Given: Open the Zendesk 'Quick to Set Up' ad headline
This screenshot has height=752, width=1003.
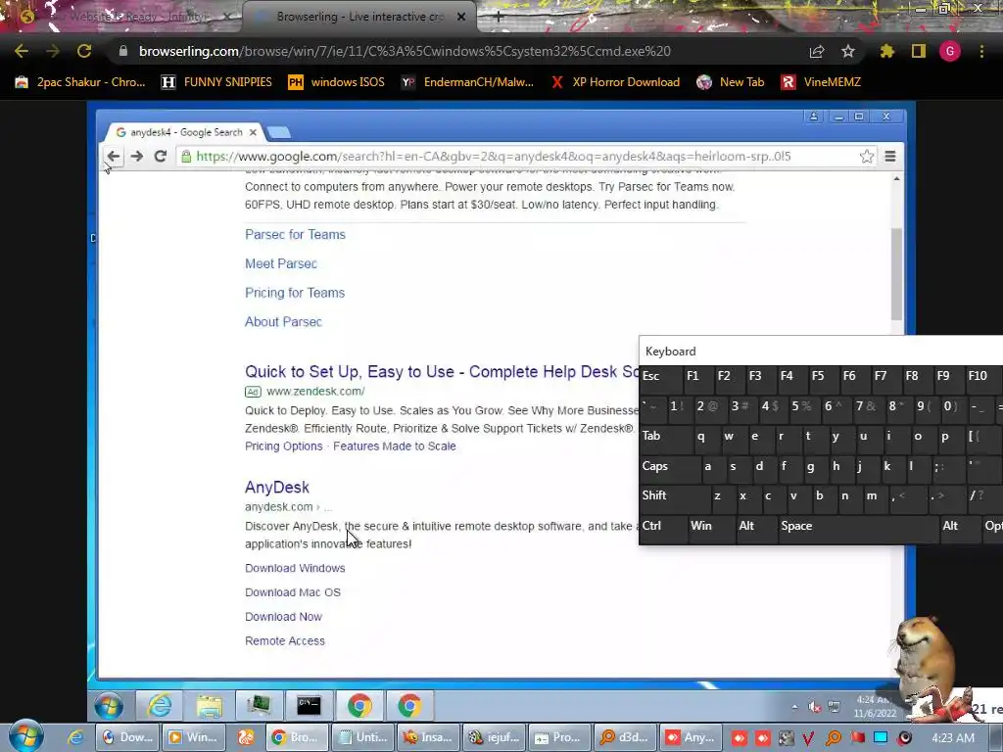Looking at the screenshot, I should (x=442, y=371).
